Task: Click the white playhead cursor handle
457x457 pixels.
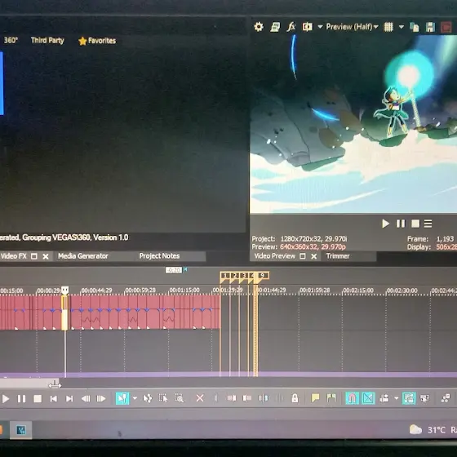Action: tap(65, 291)
